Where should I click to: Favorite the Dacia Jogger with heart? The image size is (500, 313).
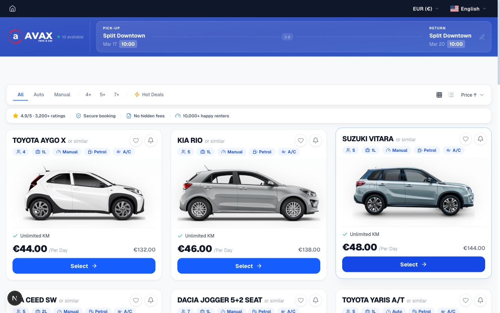(x=301, y=300)
